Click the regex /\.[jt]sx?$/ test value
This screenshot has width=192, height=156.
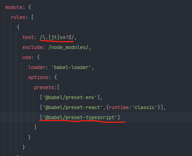coord(57,37)
